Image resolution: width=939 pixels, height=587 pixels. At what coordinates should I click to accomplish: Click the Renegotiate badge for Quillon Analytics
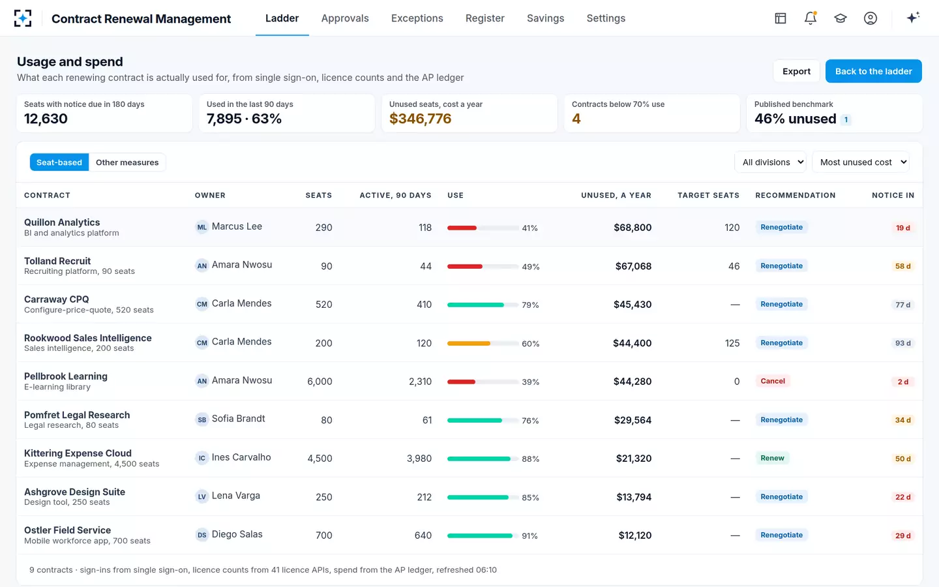[x=782, y=227]
